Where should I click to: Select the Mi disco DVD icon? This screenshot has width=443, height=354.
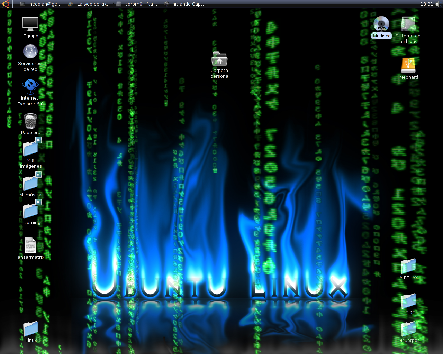click(381, 24)
